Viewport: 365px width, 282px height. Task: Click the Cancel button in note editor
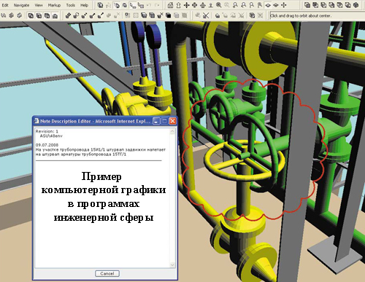tap(107, 273)
